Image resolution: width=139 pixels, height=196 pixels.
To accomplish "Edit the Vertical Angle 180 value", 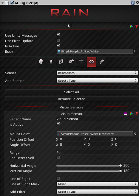I will click(130, 171).
